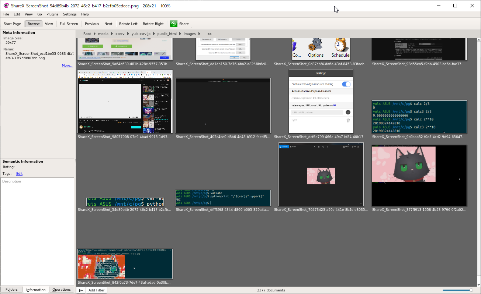Click the green Share icon in toolbar

click(x=174, y=24)
